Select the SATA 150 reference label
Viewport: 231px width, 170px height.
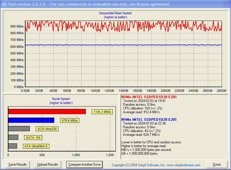point(33,138)
